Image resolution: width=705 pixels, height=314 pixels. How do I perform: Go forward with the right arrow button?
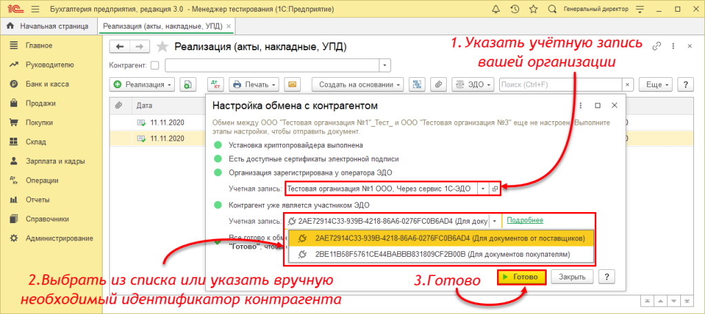[139, 46]
